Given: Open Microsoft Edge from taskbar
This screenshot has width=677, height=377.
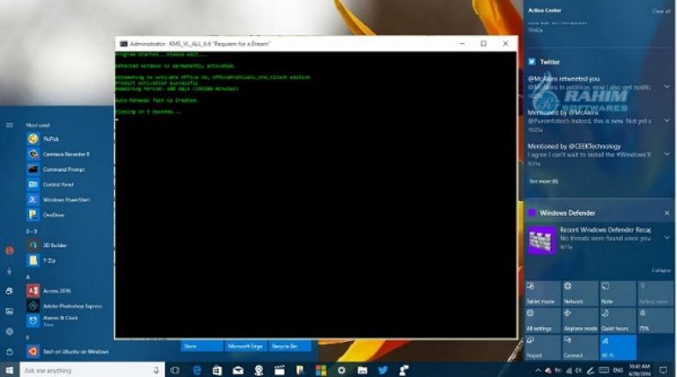Looking at the screenshot, I should coord(197,370).
